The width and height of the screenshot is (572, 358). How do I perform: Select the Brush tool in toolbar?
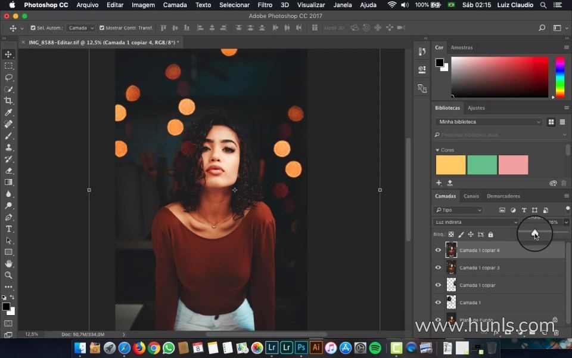(x=9, y=136)
